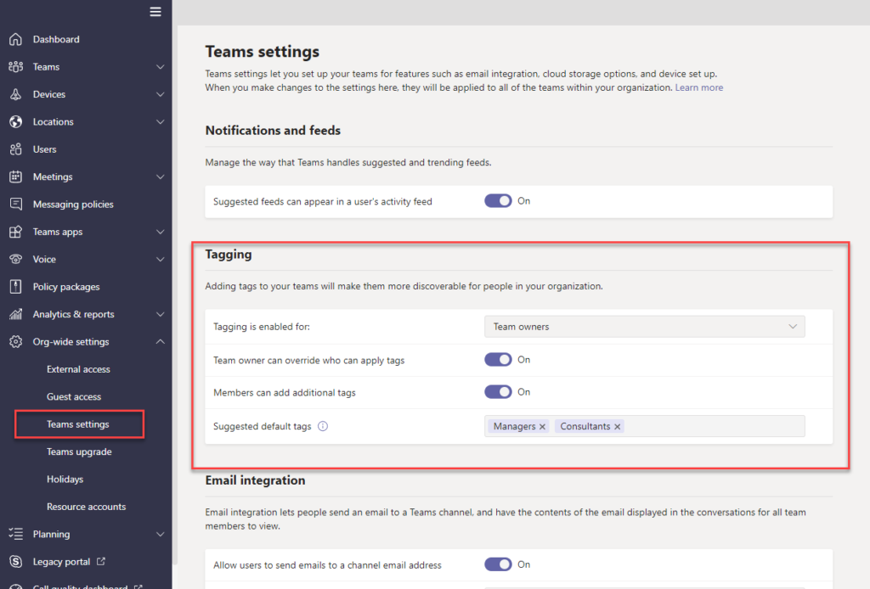Click the Legacy portal external link icon
870x589 pixels.
[x=101, y=561]
